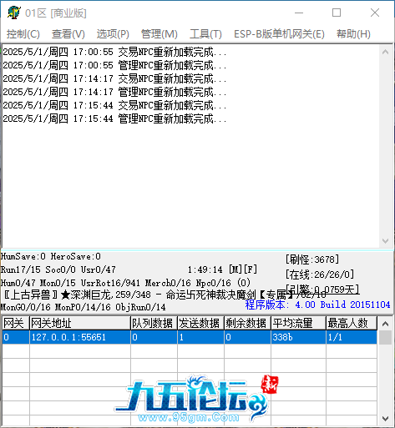The width and height of the screenshot is (395, 428).
Task: Click the [M][F] status indicator
Action: point(243,269)
